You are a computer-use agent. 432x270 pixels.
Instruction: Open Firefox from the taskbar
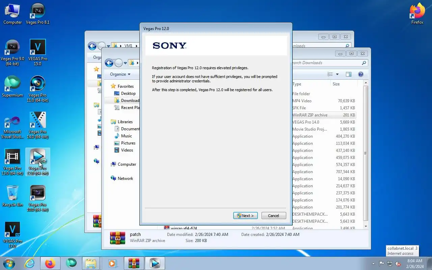pos(50,263)
